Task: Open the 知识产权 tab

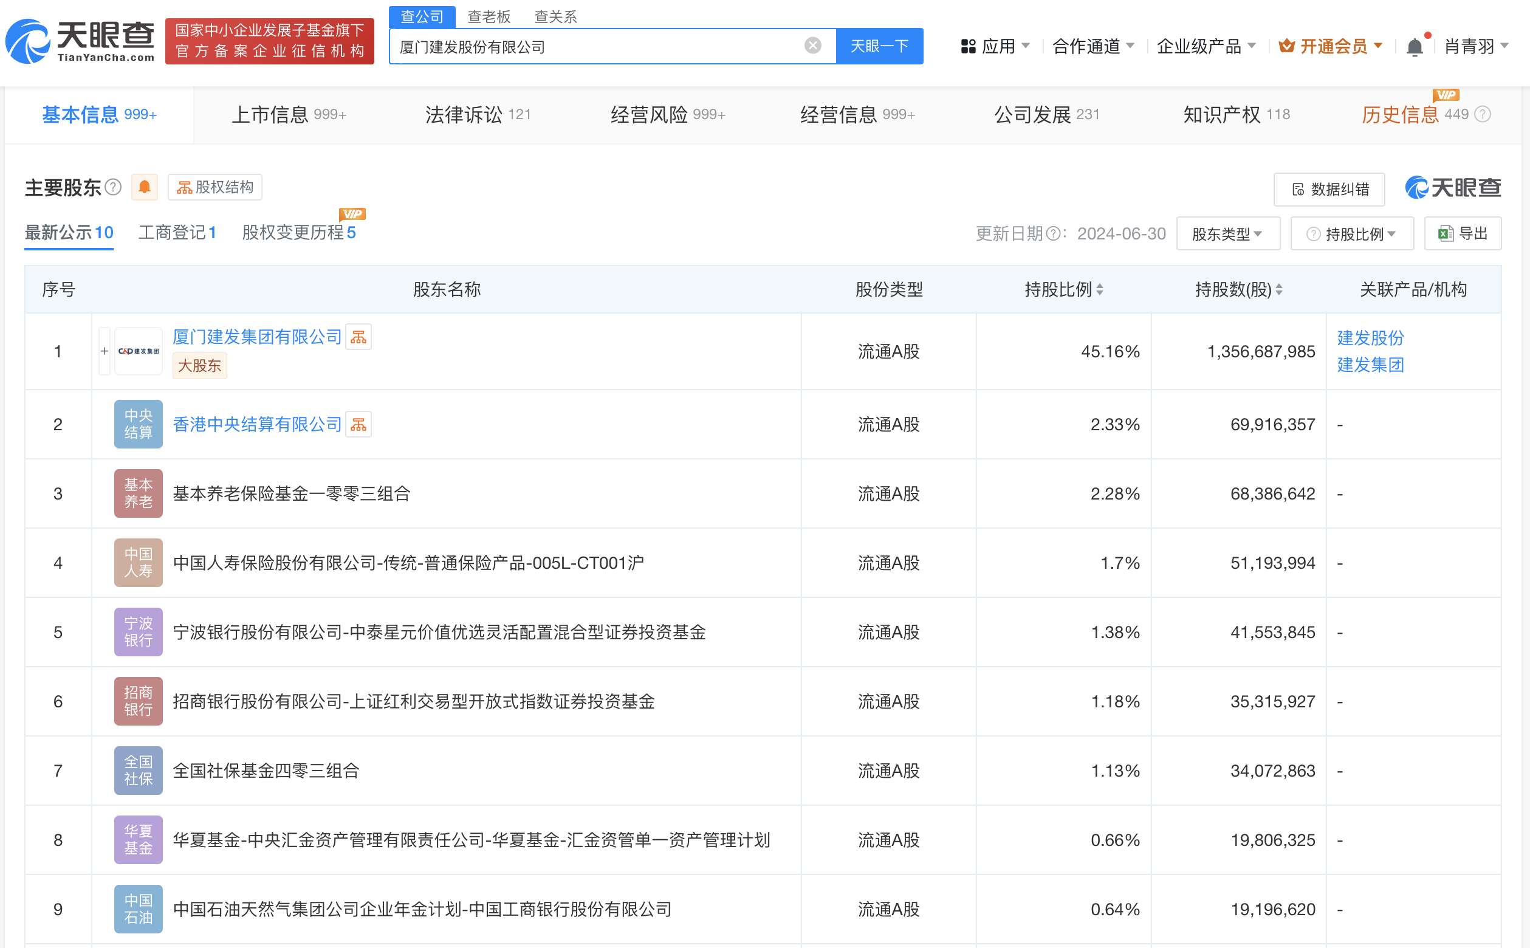Action: coord(1237,115)
